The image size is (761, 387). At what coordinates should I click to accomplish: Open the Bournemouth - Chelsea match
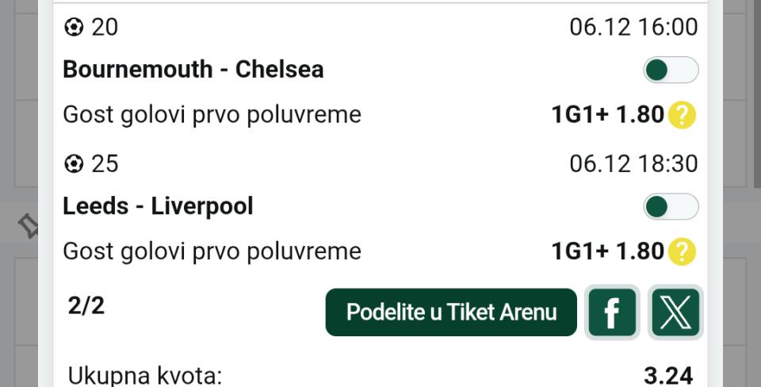click(193, 70)
